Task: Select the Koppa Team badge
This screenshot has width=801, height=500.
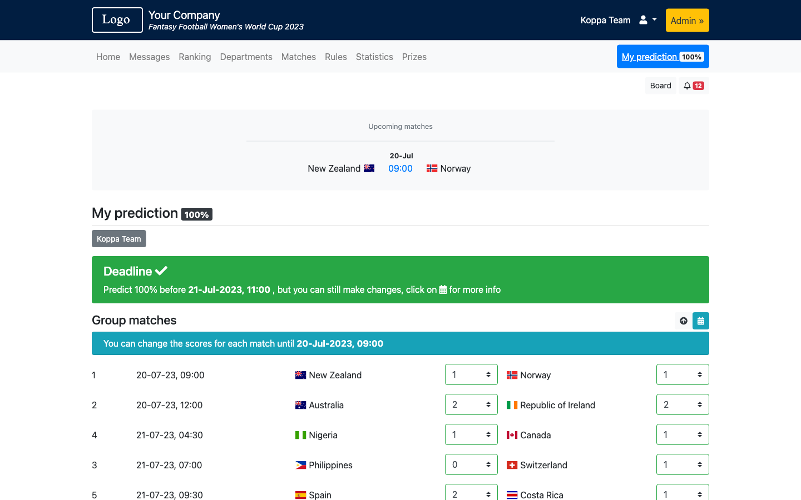Action: (118, 238)
